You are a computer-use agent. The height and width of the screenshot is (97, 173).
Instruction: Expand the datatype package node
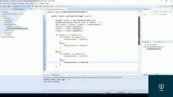pos(4,22)
